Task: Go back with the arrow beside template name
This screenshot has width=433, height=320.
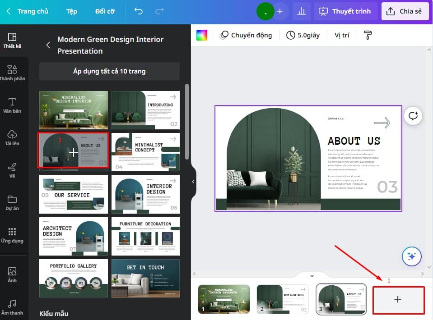Action: pos(48,45)
